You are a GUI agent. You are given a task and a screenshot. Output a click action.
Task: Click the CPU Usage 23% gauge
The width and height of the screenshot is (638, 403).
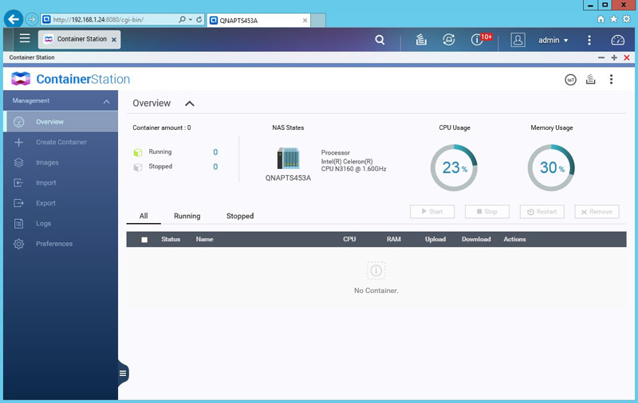click(454, 168)
